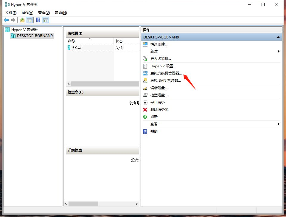Click the green 刷新 refresh icon
This screenshot has width=286, height=217.
(x=145, y=117)
